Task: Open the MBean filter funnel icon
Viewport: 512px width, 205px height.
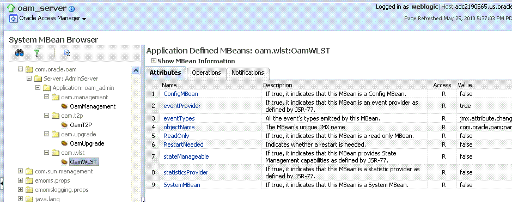Action: (x=37, y=53)
